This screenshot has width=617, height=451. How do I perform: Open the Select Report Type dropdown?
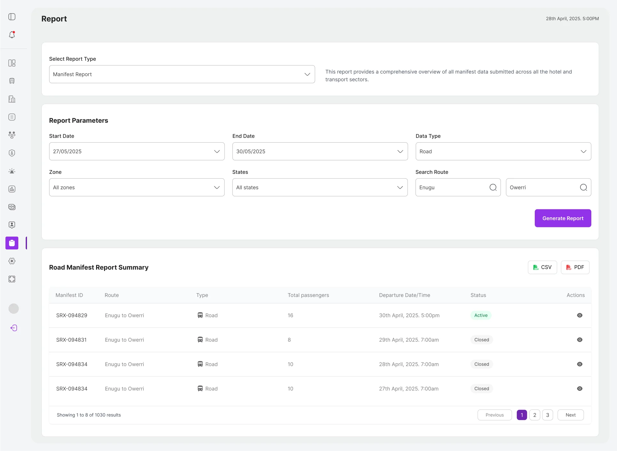tap(182, 74)
